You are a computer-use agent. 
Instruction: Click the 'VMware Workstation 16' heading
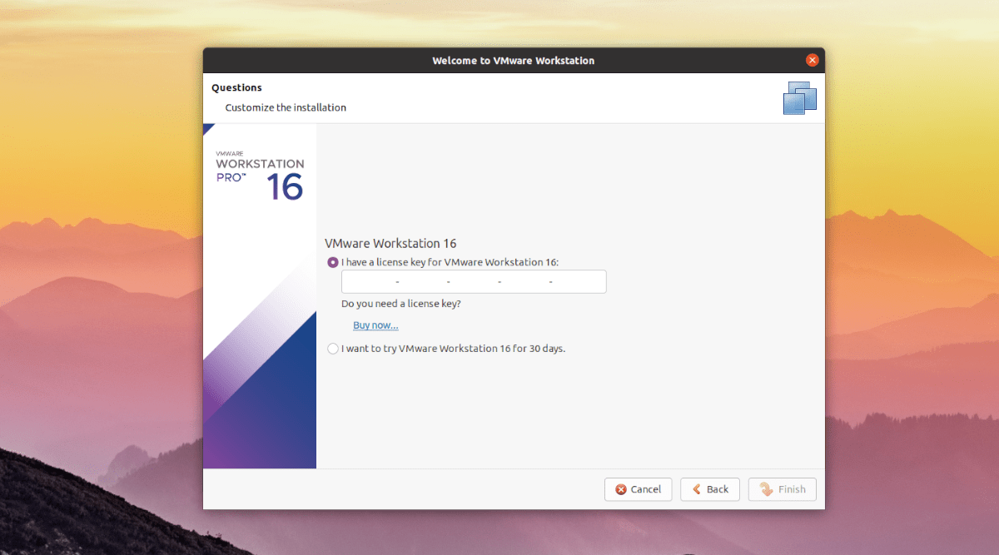point(390,244)
